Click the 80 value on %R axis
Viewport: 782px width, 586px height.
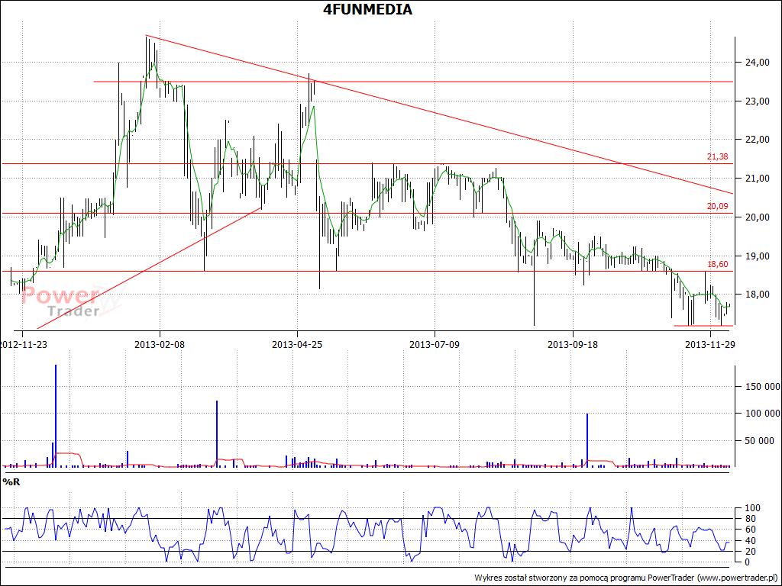(x=752, y=519)
